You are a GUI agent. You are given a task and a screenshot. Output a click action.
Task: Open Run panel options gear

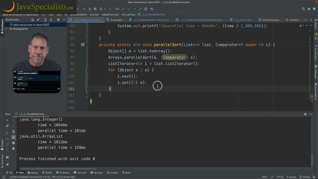tap(305, 114)
